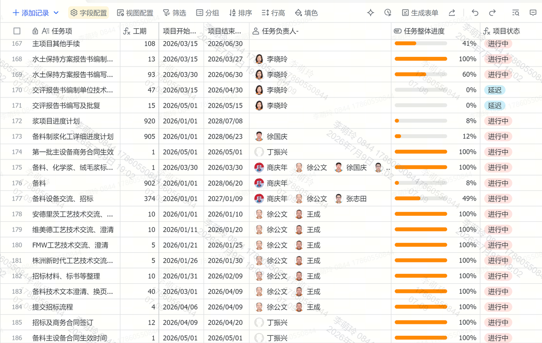Click progress bar for 备料设备交流、招标 row
This screenshot has width=542, height=343.
(421, 198)
